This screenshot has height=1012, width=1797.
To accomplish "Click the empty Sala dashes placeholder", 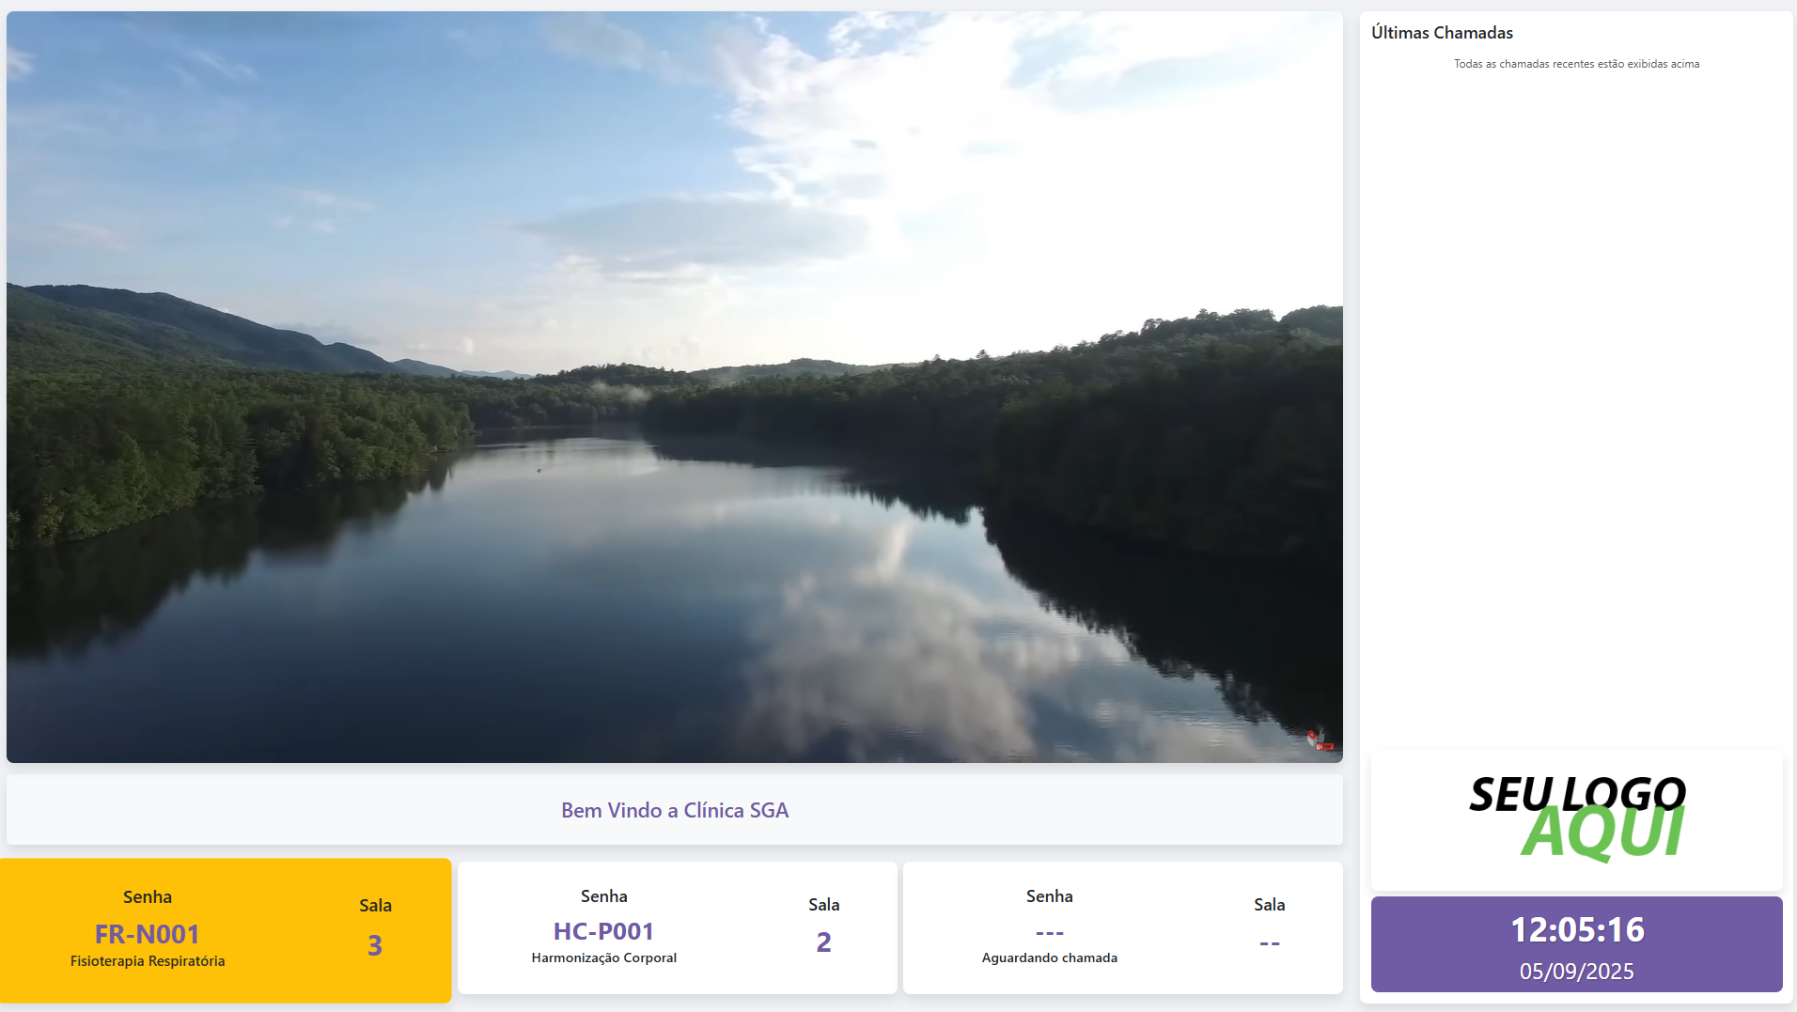I will [1269, 943].
